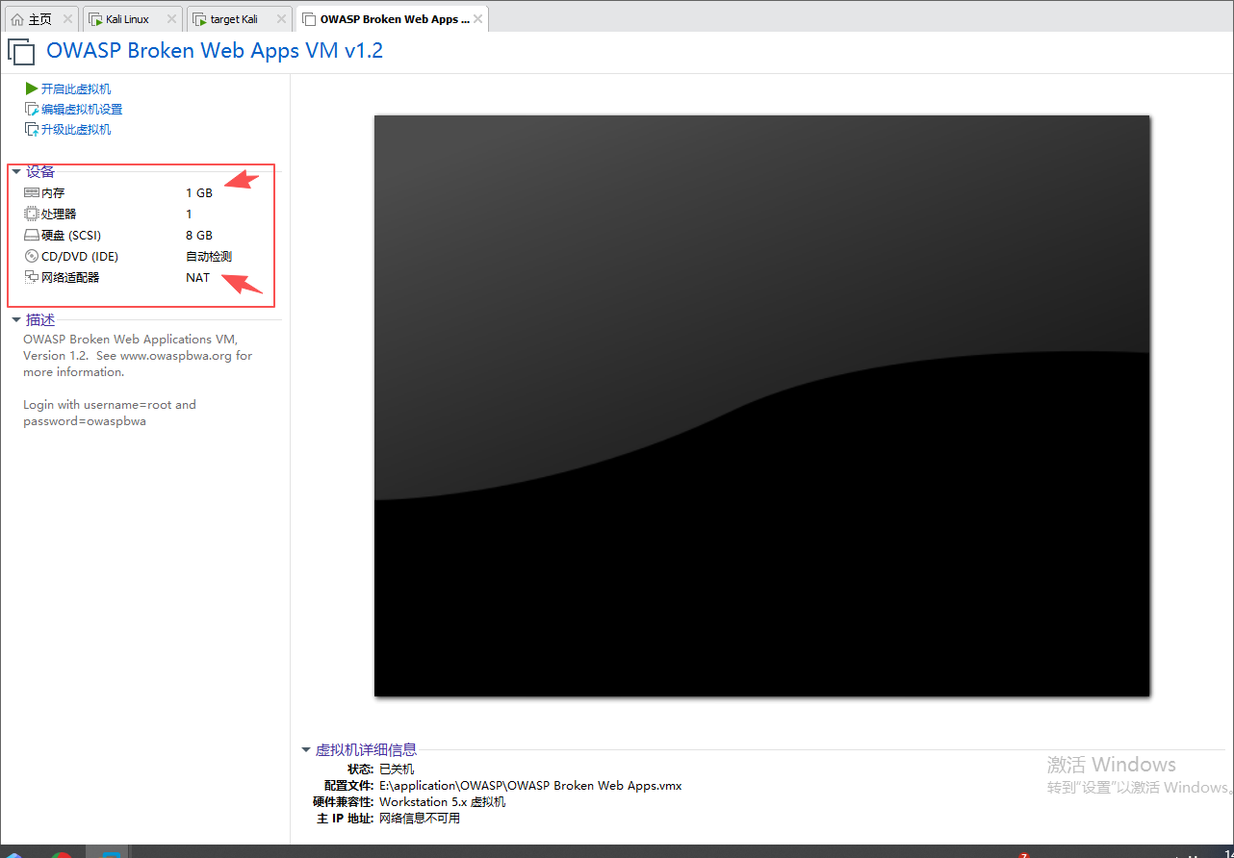Screen dimensions: 1234x858
Task: Click the VM description text
Action: pyautogui.click(x=138, y=380)
